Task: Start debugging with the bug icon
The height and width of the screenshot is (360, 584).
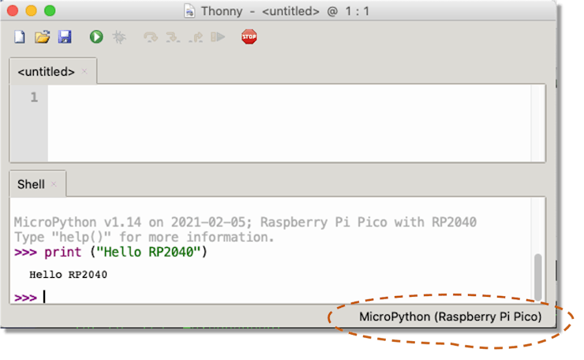Action: tap(119, 37)
